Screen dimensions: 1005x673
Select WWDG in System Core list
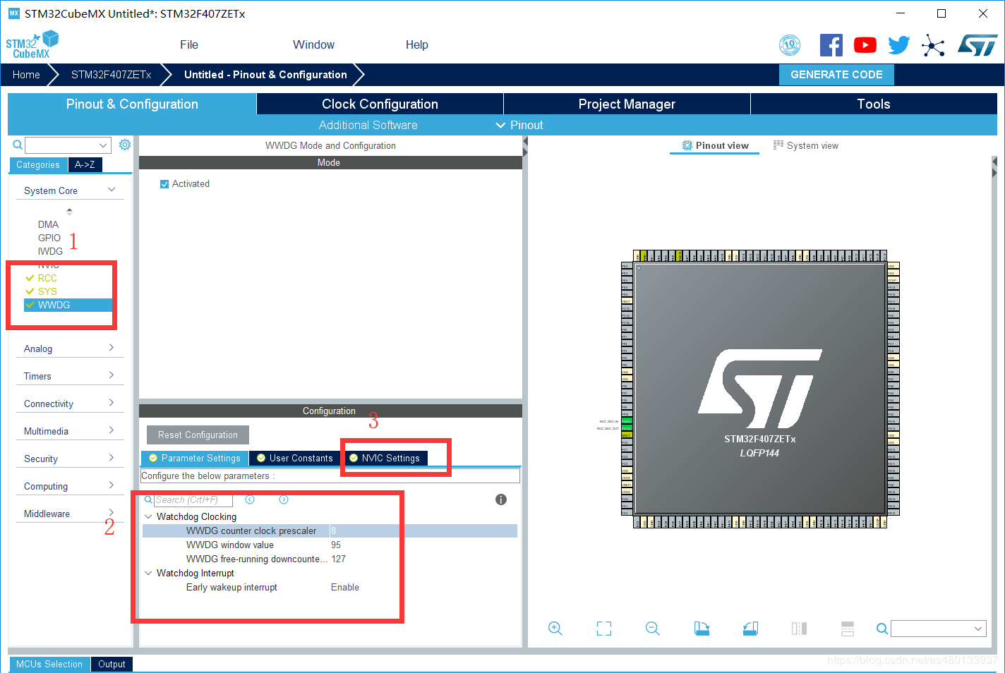click(68, 305)
